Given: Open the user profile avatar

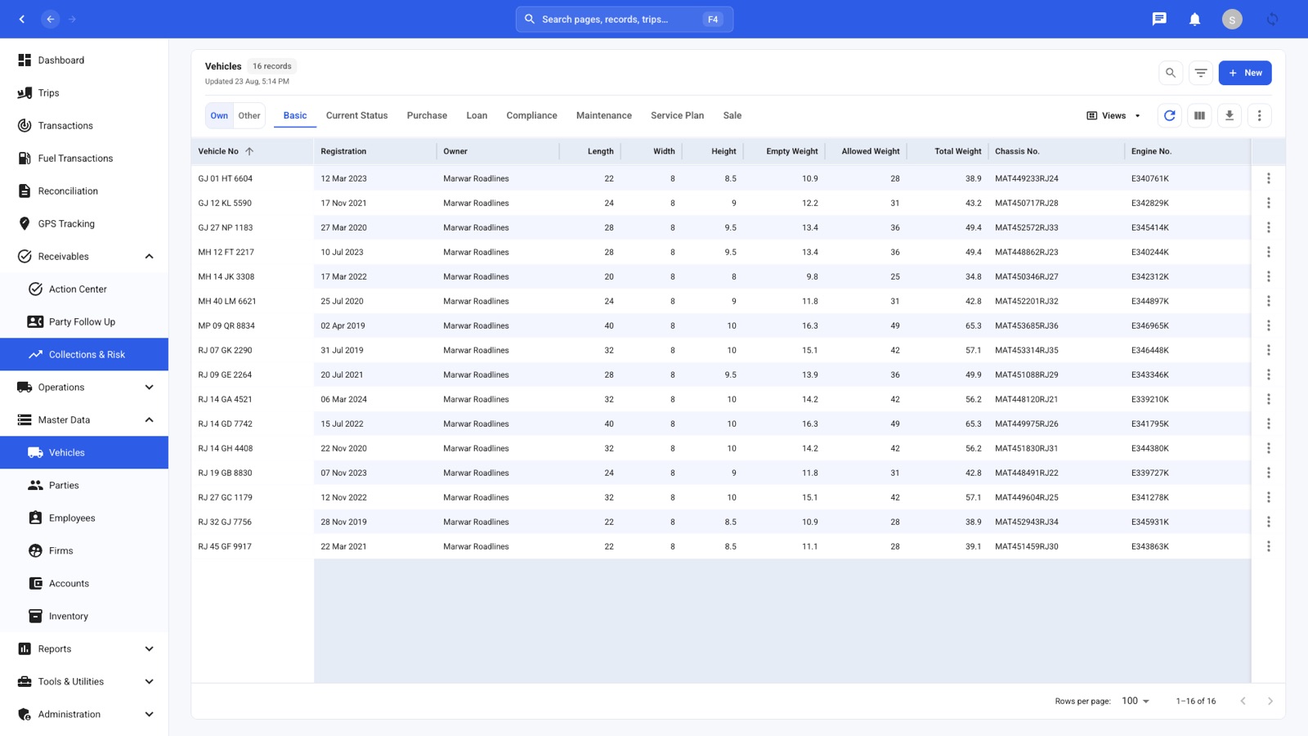Looking at the screenshot, I should tap(1232, 19).
